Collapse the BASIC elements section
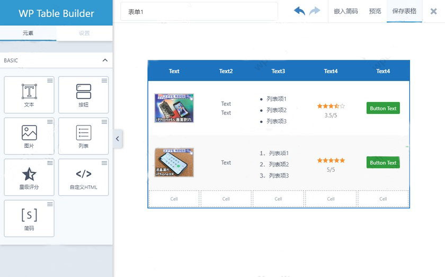This screenshot has width=445, height=277. point(105,60)
